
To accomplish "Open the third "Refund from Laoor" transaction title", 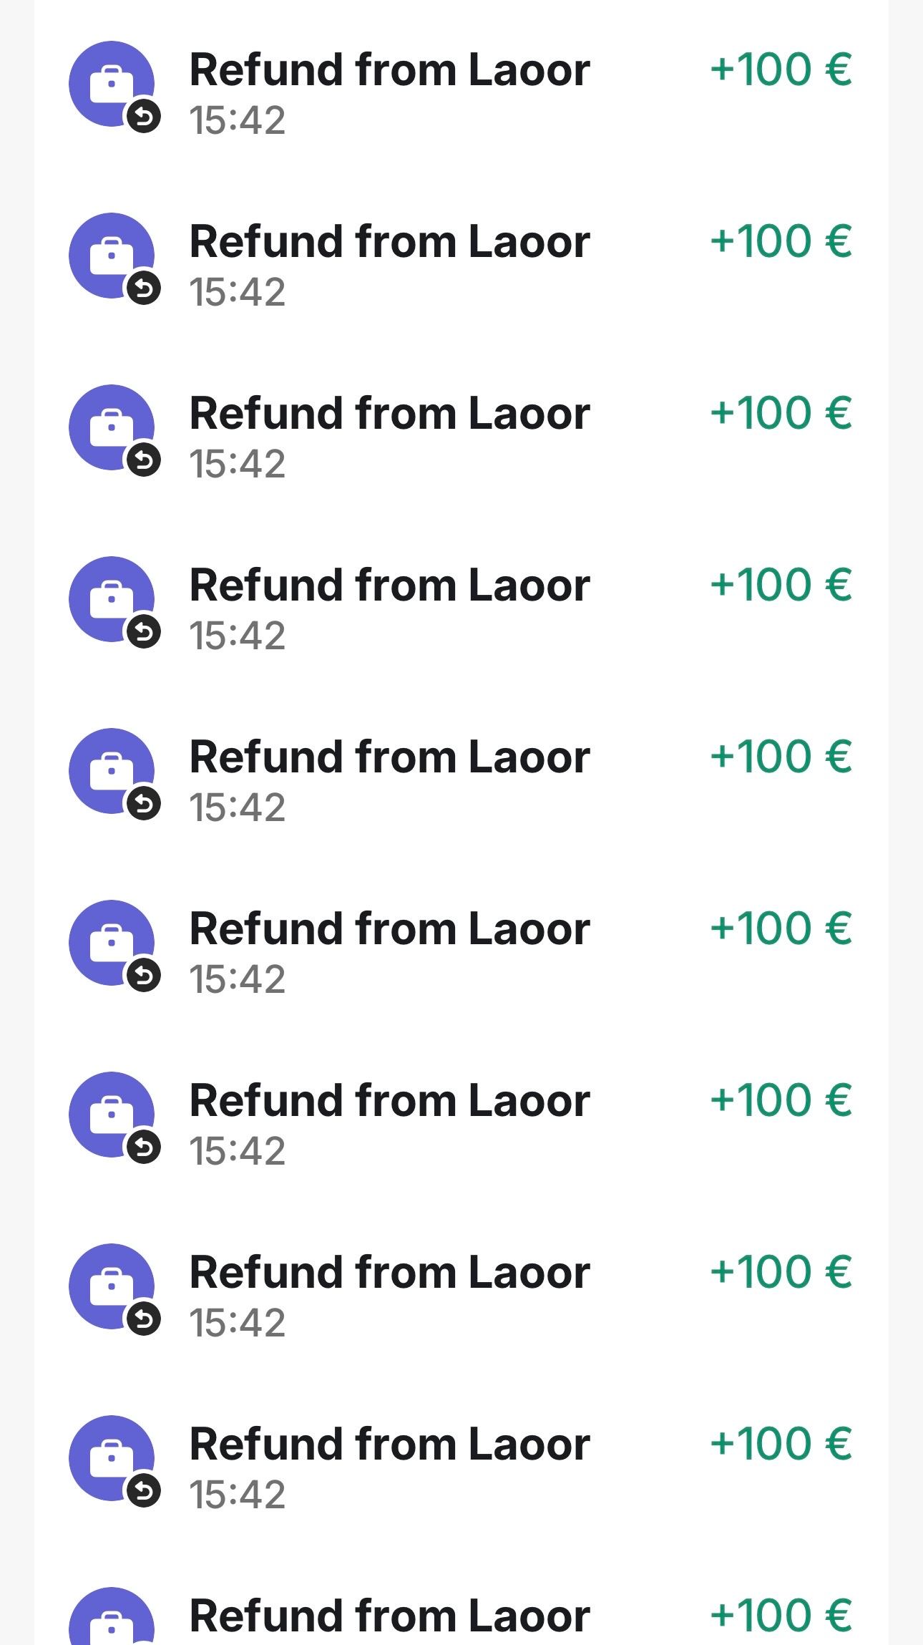I will coord(389,413).
